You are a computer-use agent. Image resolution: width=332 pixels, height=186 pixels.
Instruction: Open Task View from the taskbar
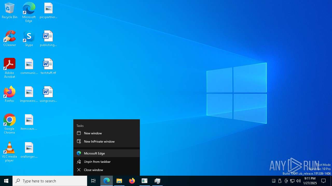click(93, 181)
